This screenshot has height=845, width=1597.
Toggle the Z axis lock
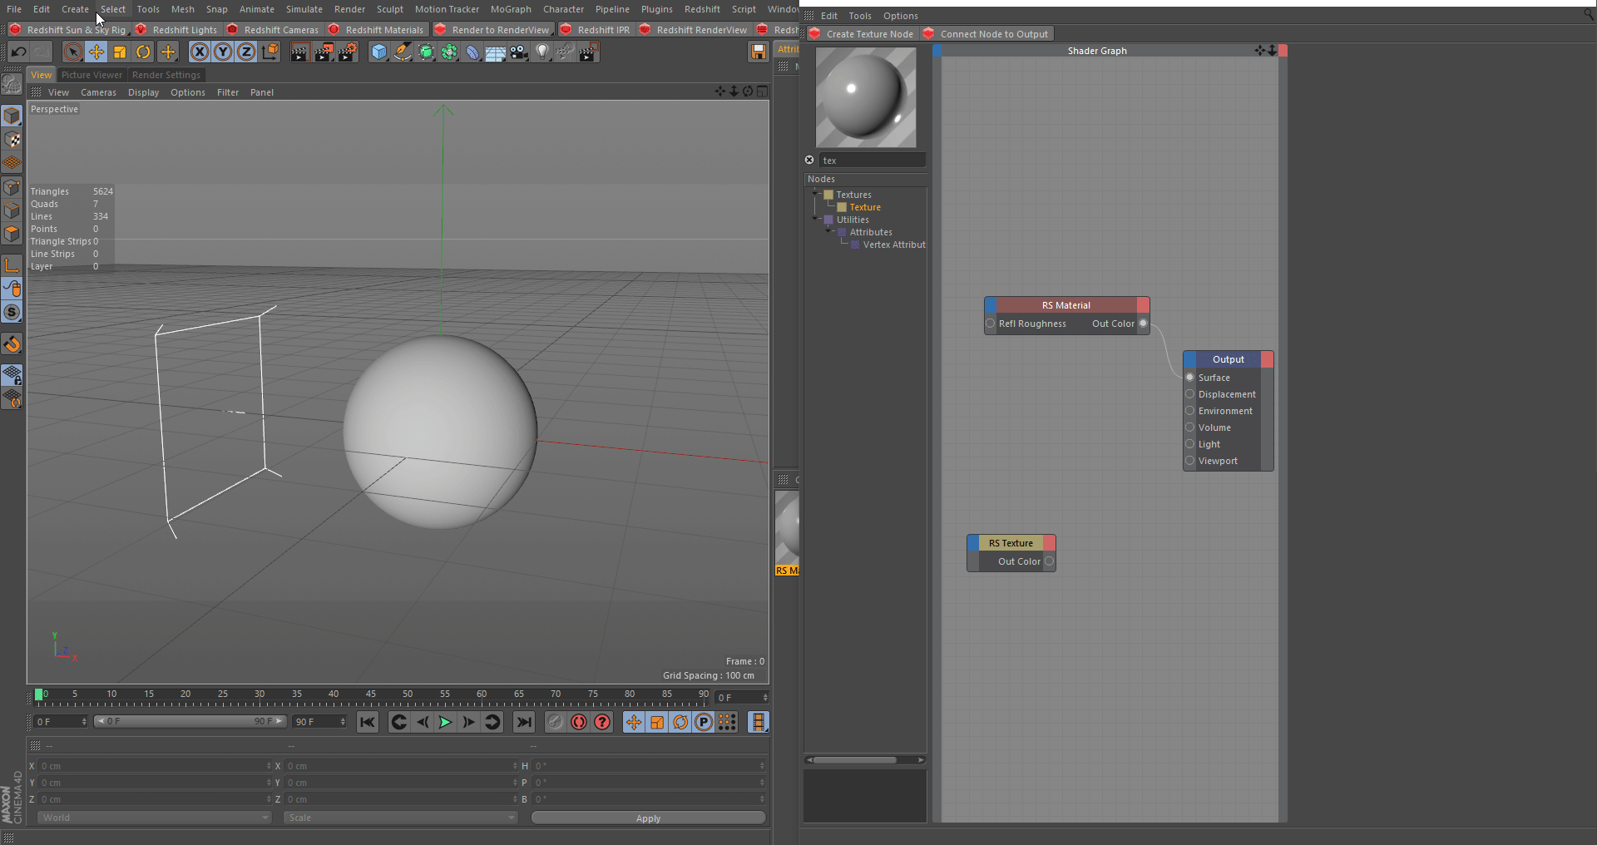(246, 52)
